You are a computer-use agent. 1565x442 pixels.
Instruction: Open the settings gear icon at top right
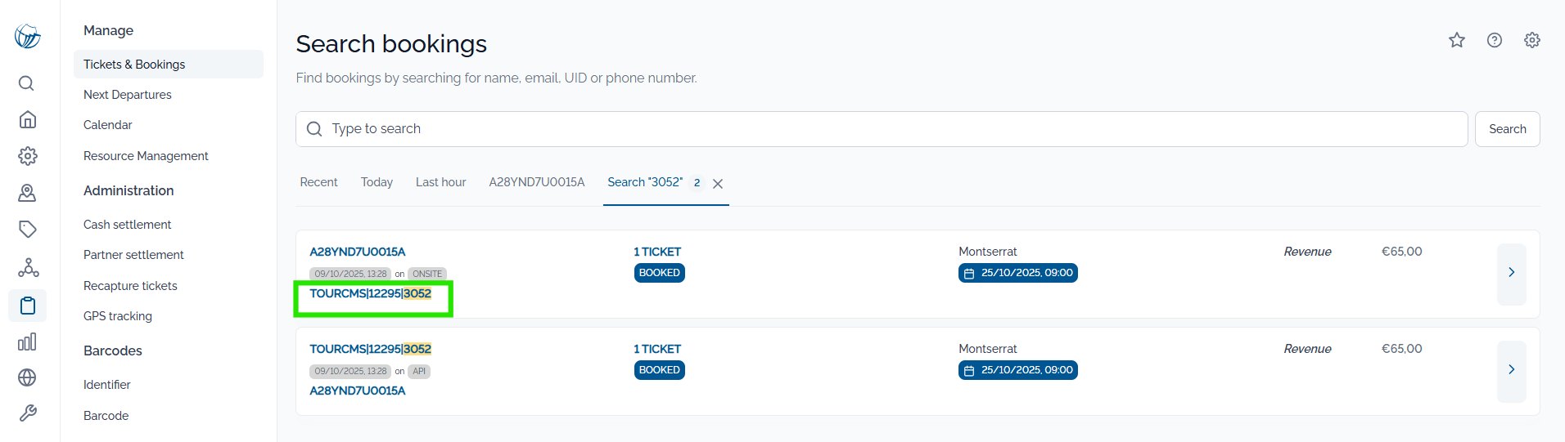[1532, 40]
